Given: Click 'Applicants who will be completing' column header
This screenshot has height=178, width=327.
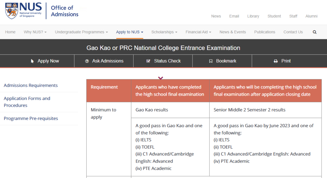Looking at the screenshot, I should [265, 91].
